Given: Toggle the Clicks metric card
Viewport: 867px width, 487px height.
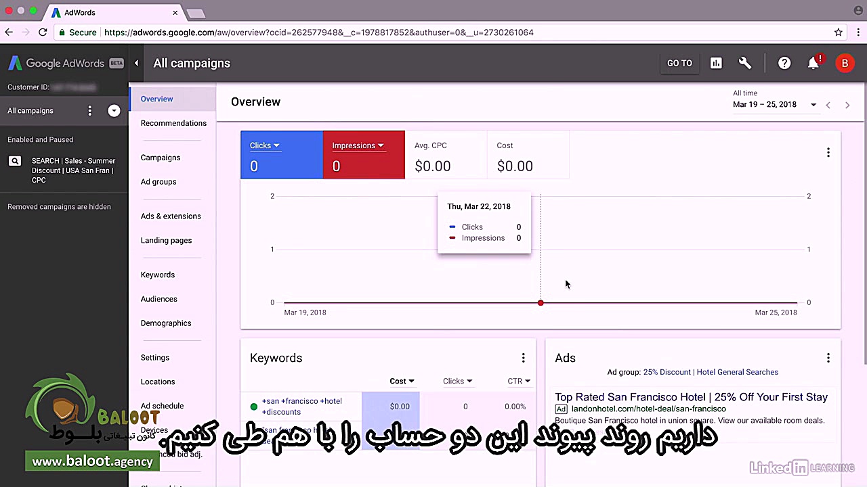Looking at the screenshot, I should pyautogui.click(x=281, y=155).
